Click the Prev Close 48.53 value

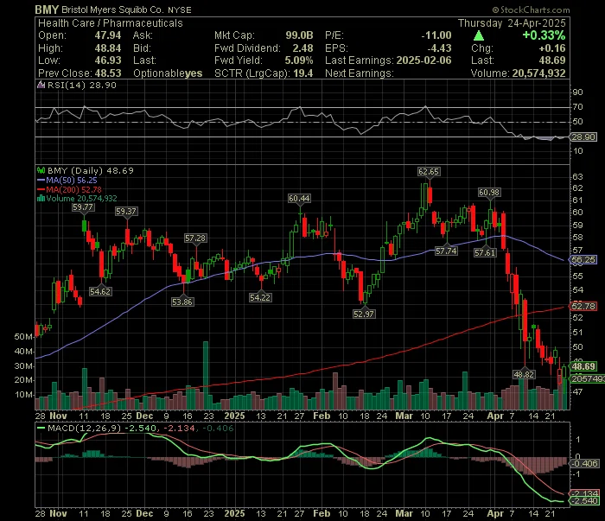point(108,73)
